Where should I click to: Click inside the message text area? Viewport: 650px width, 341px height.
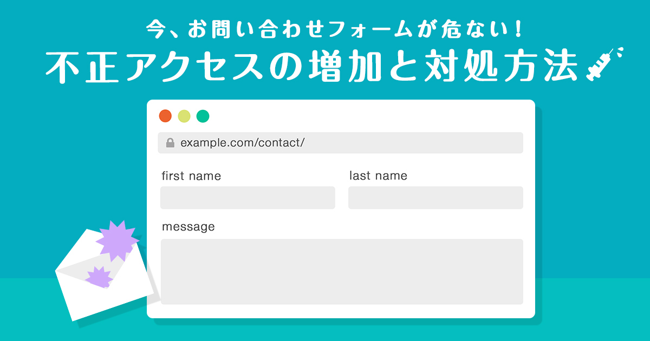point(342,272)
